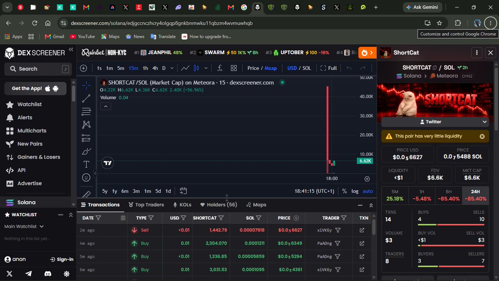This screenshot has height=281, width=499.
Task: Toggle percent scale on chart
Action: point(344,191)
